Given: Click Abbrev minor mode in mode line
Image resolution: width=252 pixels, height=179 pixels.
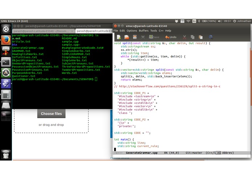Looking at the screenshot, I should (227, 153).
